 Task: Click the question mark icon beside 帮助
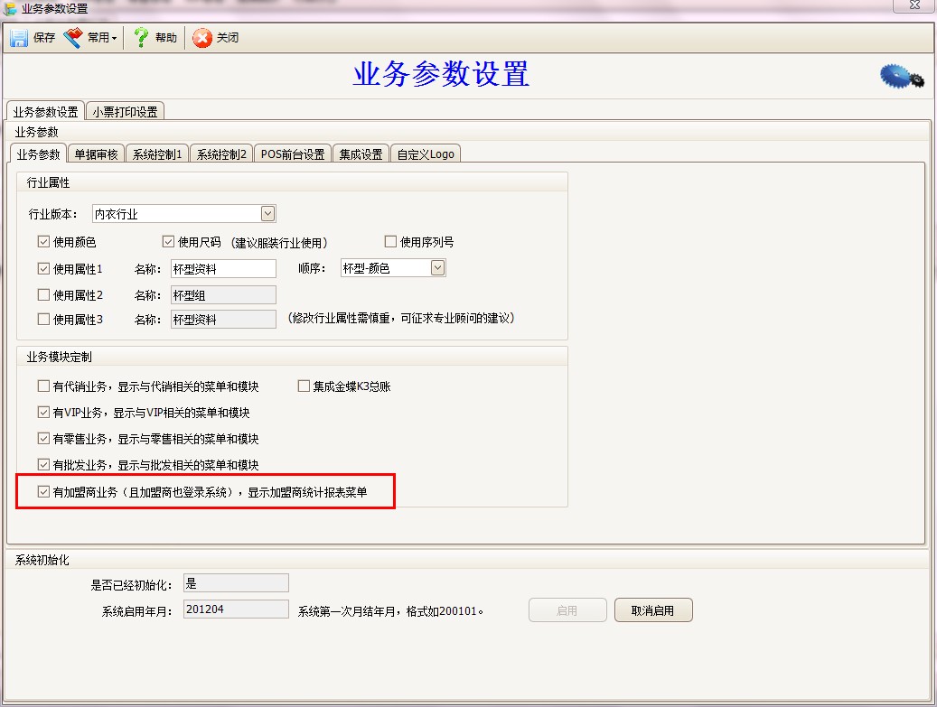[142, 37]
